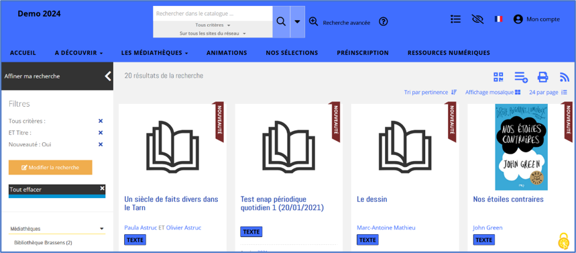
Task: Open the Tous critères dropdown
Action: [x=213, y=26]
